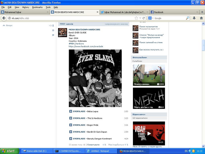Screen dimensions: 205x154
Task: Click the EN language indicator in tray
Action: (186, 151)
